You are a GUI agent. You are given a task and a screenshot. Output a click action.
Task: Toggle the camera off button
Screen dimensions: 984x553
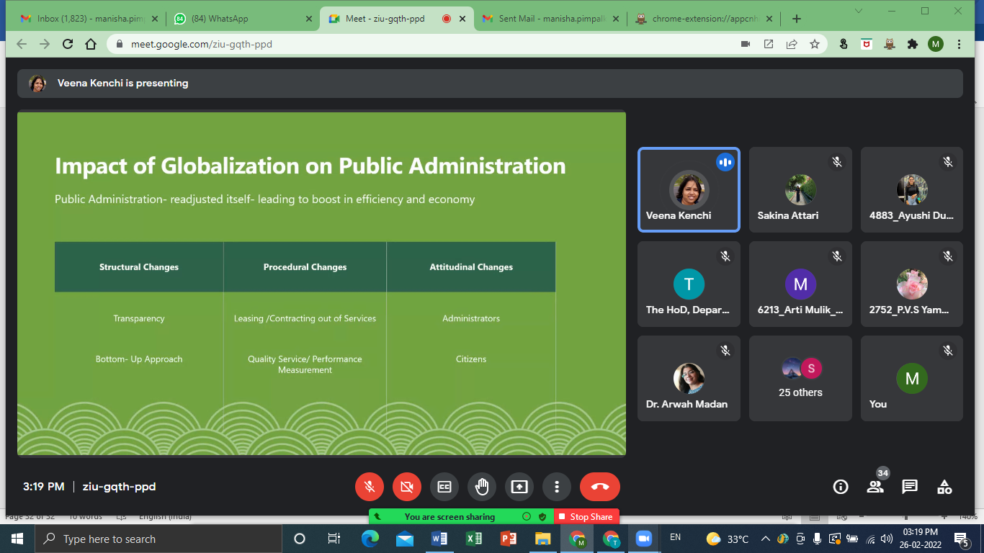click(407, 487)
